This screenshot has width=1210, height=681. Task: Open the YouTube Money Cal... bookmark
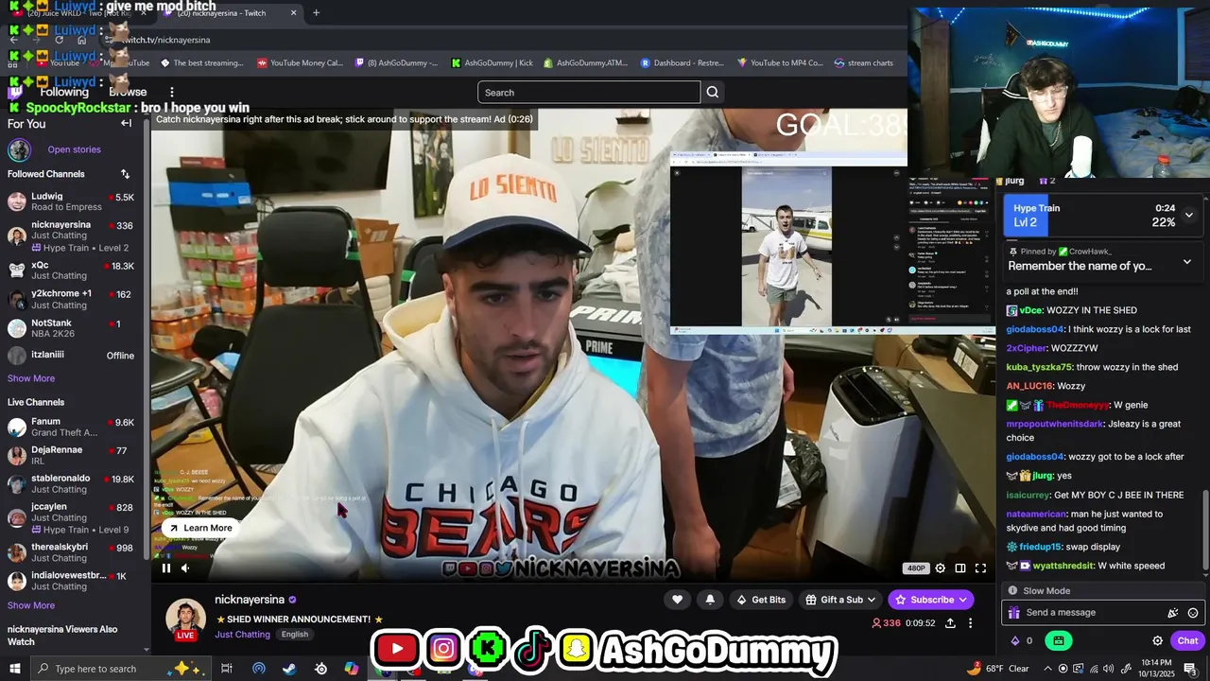pyautogui.click(x=300, y=63)
